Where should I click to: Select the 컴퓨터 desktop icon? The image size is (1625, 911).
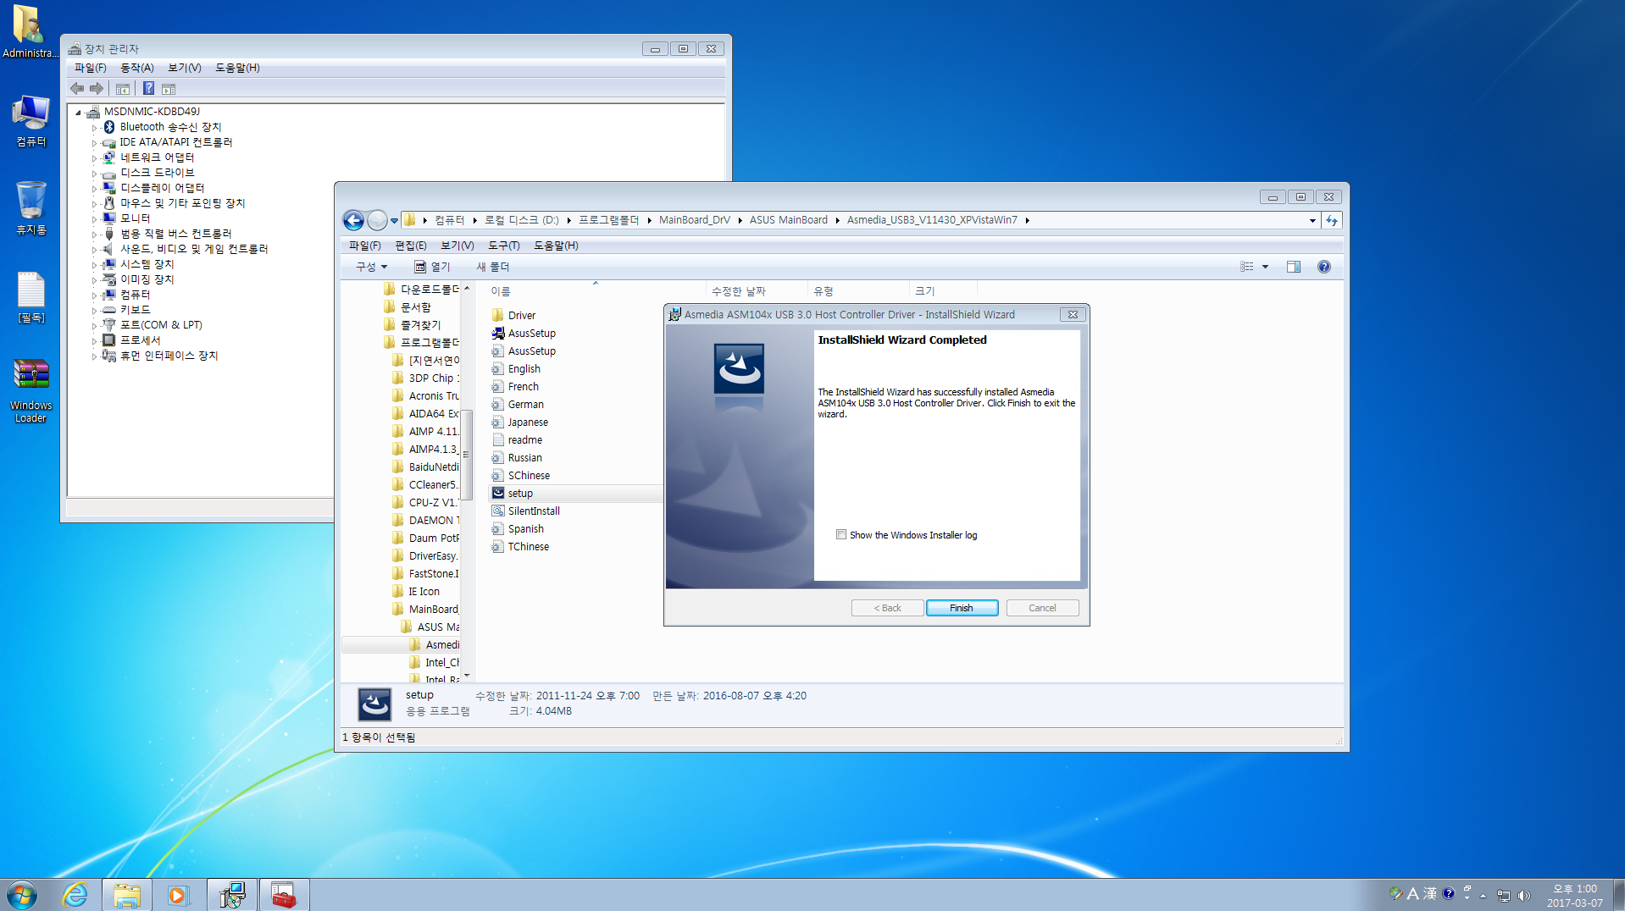[x=31, y=120]
